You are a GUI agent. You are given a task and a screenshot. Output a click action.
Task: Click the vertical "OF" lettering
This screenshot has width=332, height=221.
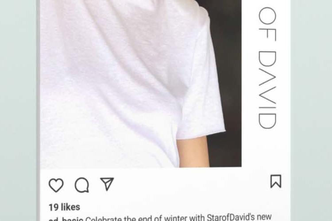click(267, 24)
